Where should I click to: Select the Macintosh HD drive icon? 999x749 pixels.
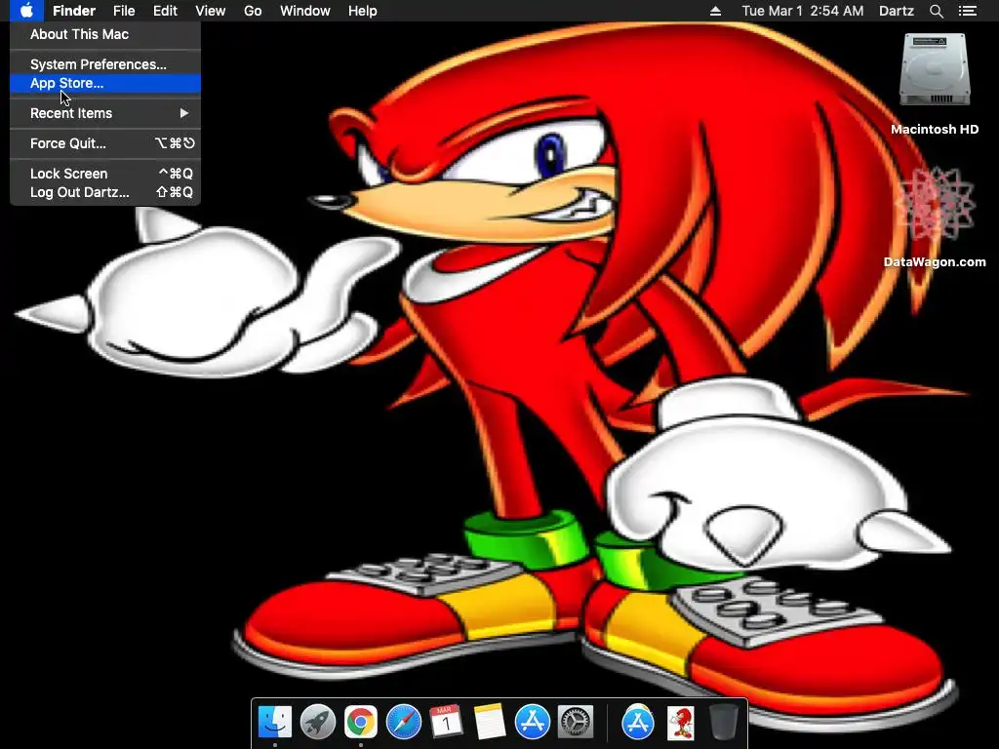[x=935, y=69]
